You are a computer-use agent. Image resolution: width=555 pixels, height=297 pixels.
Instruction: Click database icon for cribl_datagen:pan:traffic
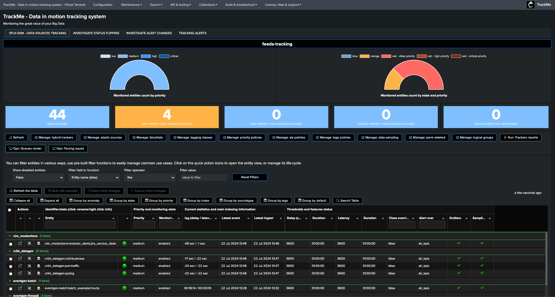(39, 266)
